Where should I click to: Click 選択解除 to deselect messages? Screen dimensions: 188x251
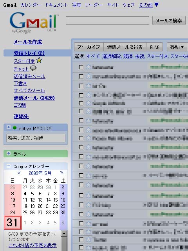point(111,56)
